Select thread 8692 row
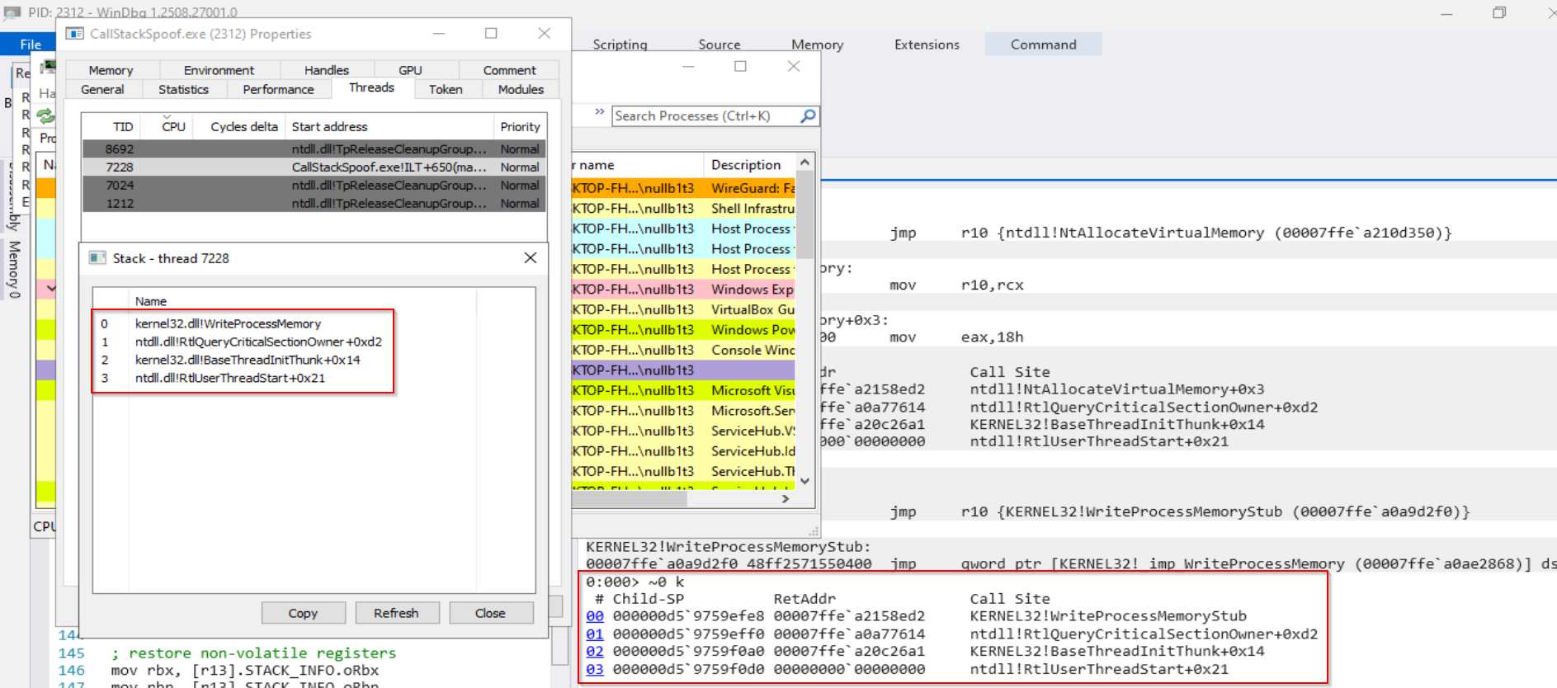 (x=314, y=149)
